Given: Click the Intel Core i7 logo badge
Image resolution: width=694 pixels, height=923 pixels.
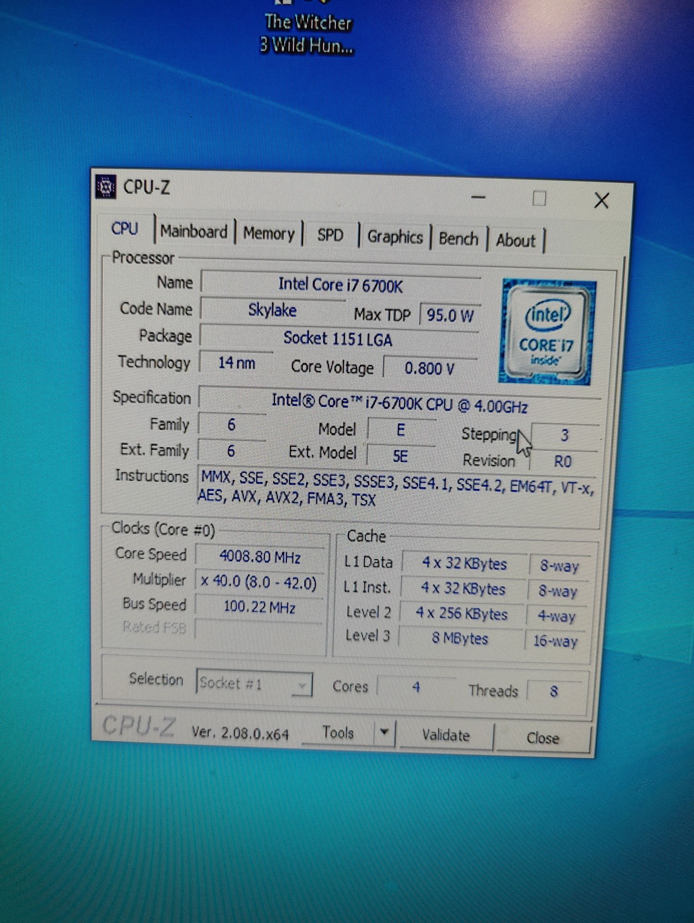Looking at the screenshot, I should coord(547,331).
